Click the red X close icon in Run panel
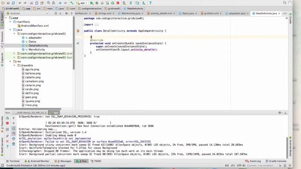301x169 pixels. [8, 141]
